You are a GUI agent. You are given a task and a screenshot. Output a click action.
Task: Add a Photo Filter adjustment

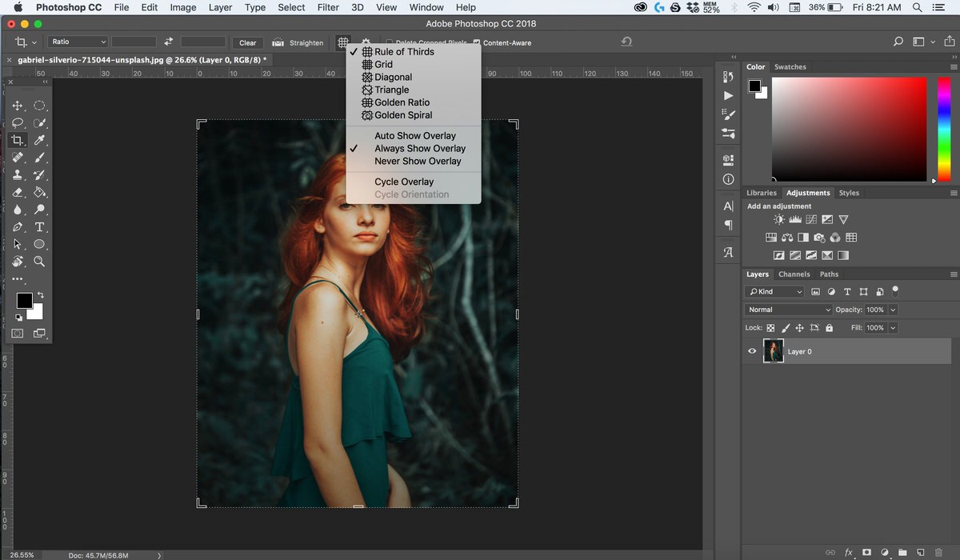(x=819, y=238)
